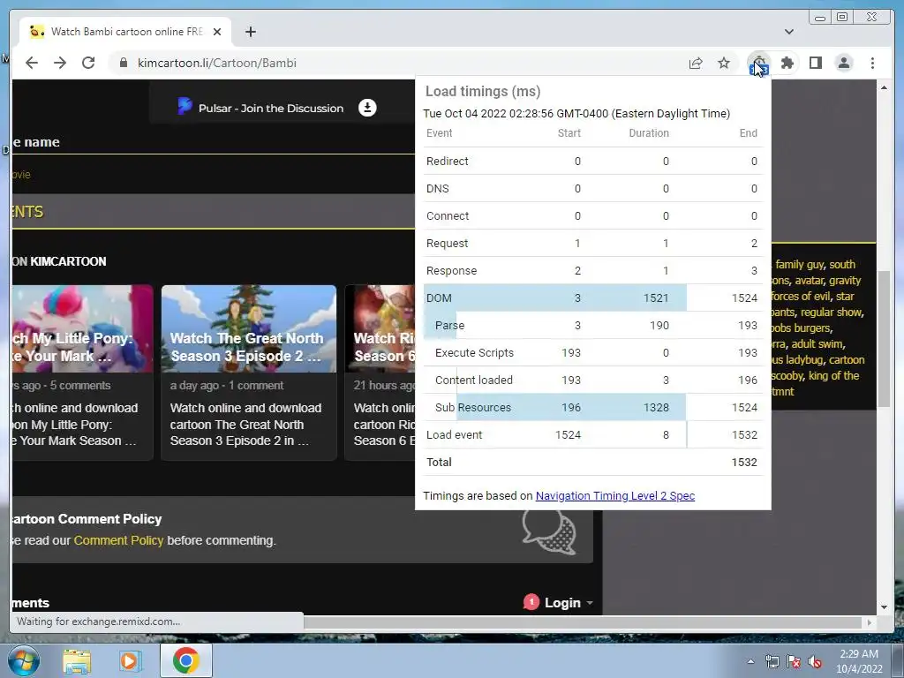Click the comment bubbles icon
Screen dimensions: 904x678
coord(549,531)
